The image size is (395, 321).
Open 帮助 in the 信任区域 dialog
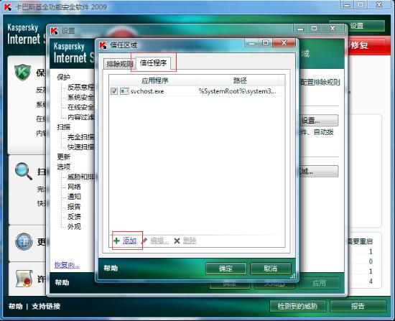pos(111,268)
